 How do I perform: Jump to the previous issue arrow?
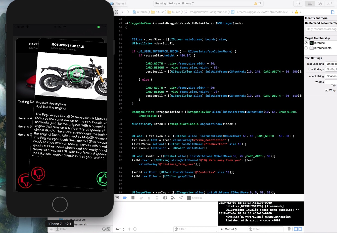pyautogui.click(x=292, y=12)
